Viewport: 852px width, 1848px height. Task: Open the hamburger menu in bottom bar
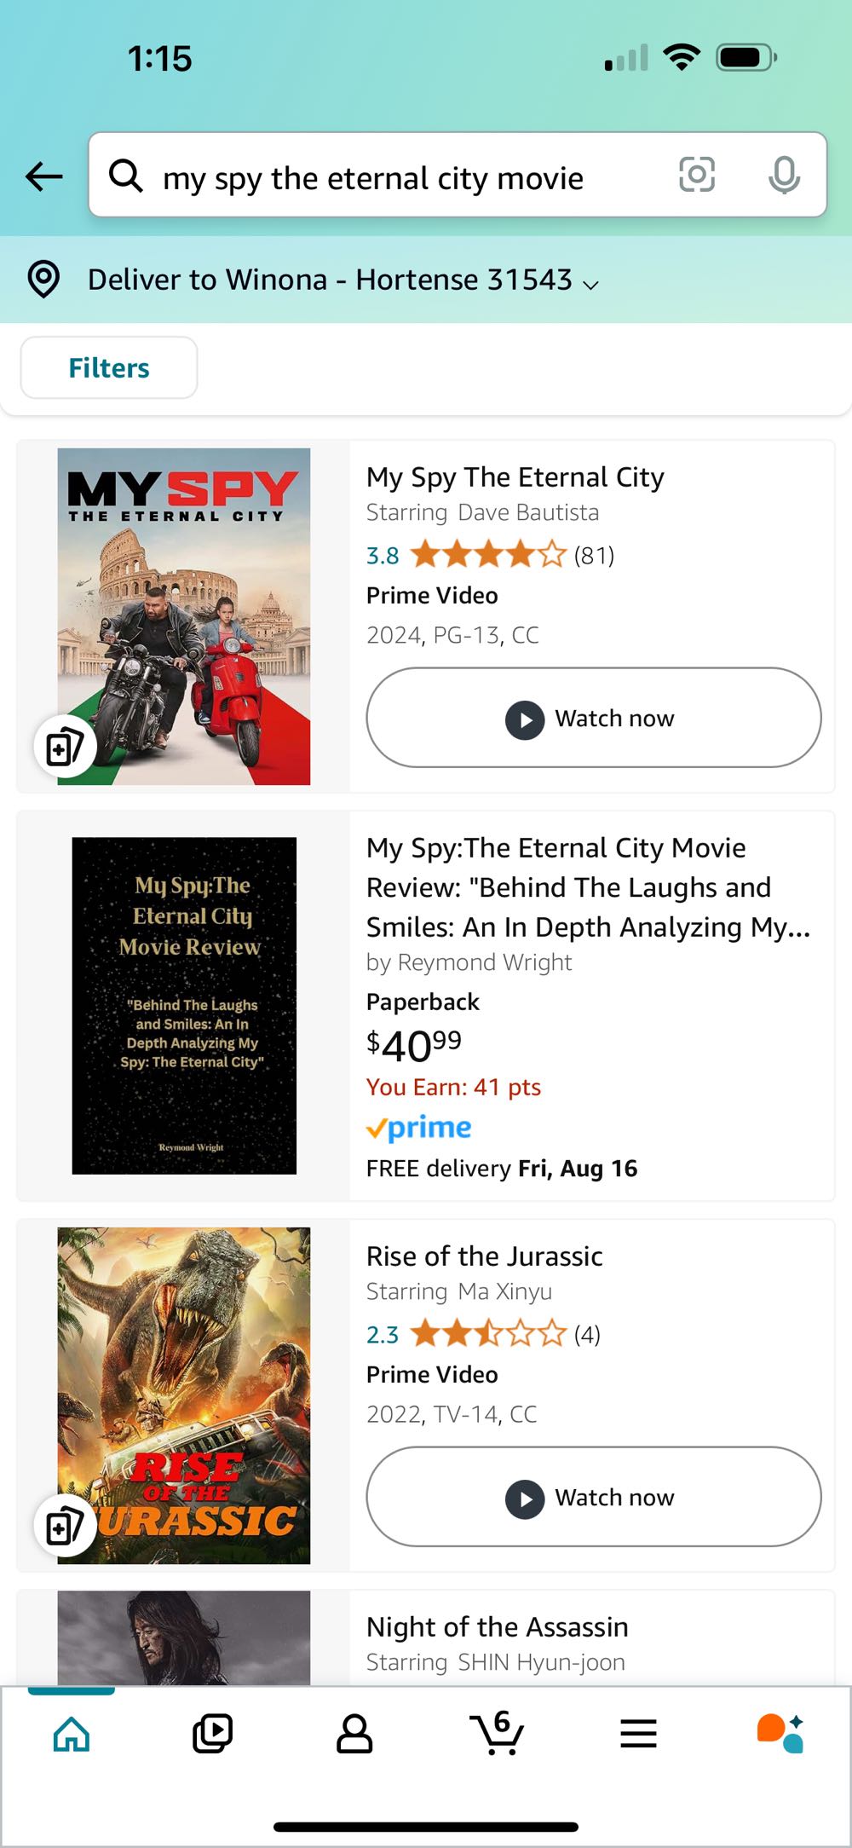(x=638, y=1734)
